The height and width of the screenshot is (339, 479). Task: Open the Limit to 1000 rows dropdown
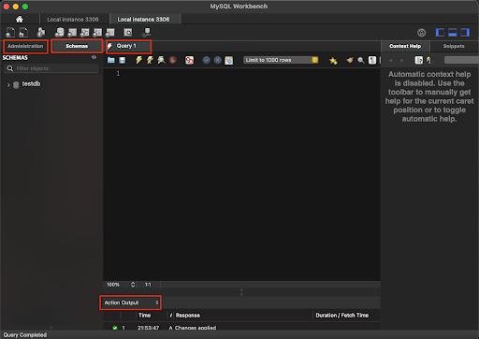[281, 60]
